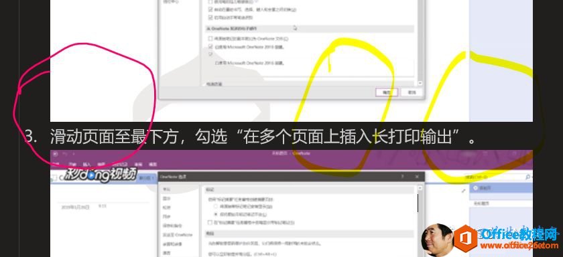
Task: Click the help question mark in options dialog
Action: [x=403, y=177]
